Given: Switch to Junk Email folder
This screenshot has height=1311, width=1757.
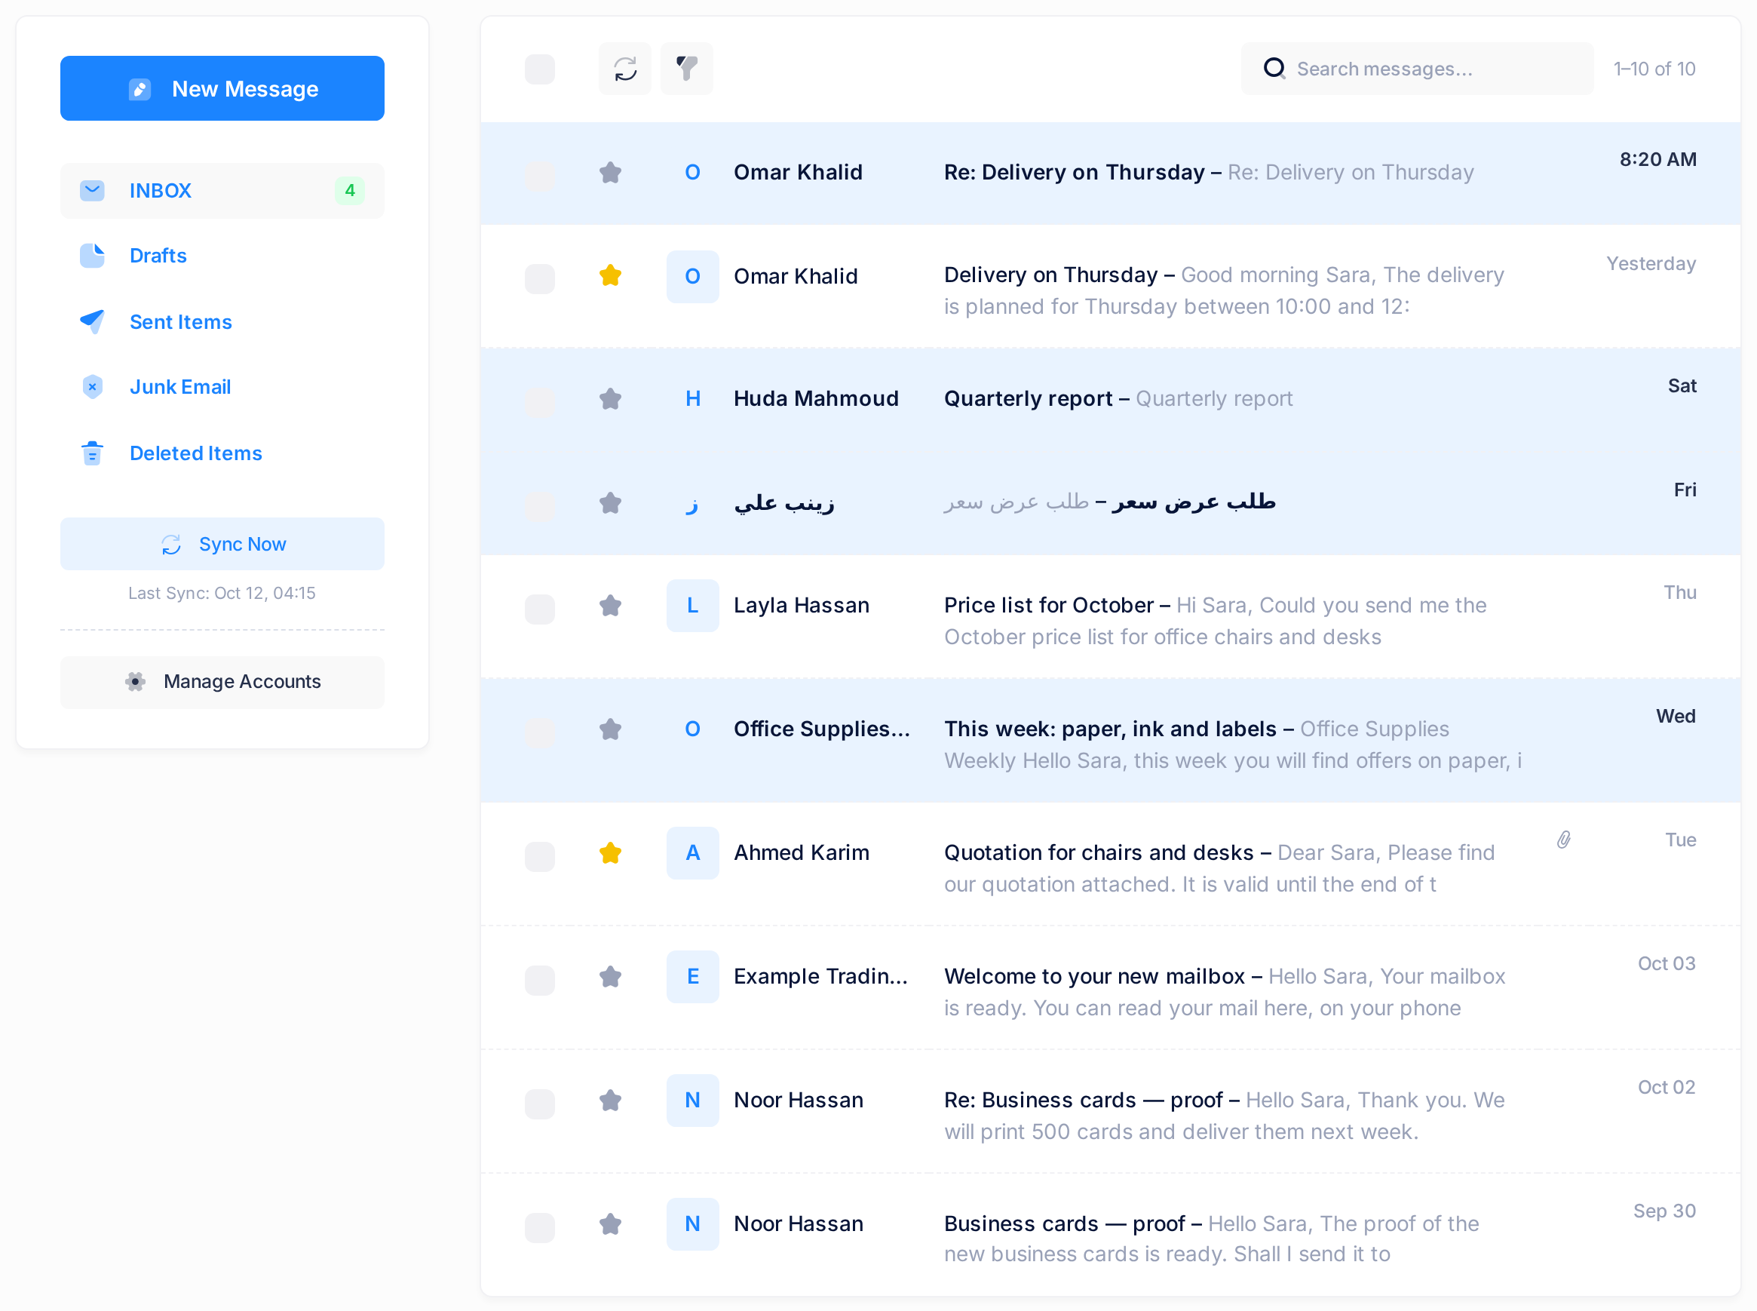Looking at the screenshot, I should [x=222, y=386].
